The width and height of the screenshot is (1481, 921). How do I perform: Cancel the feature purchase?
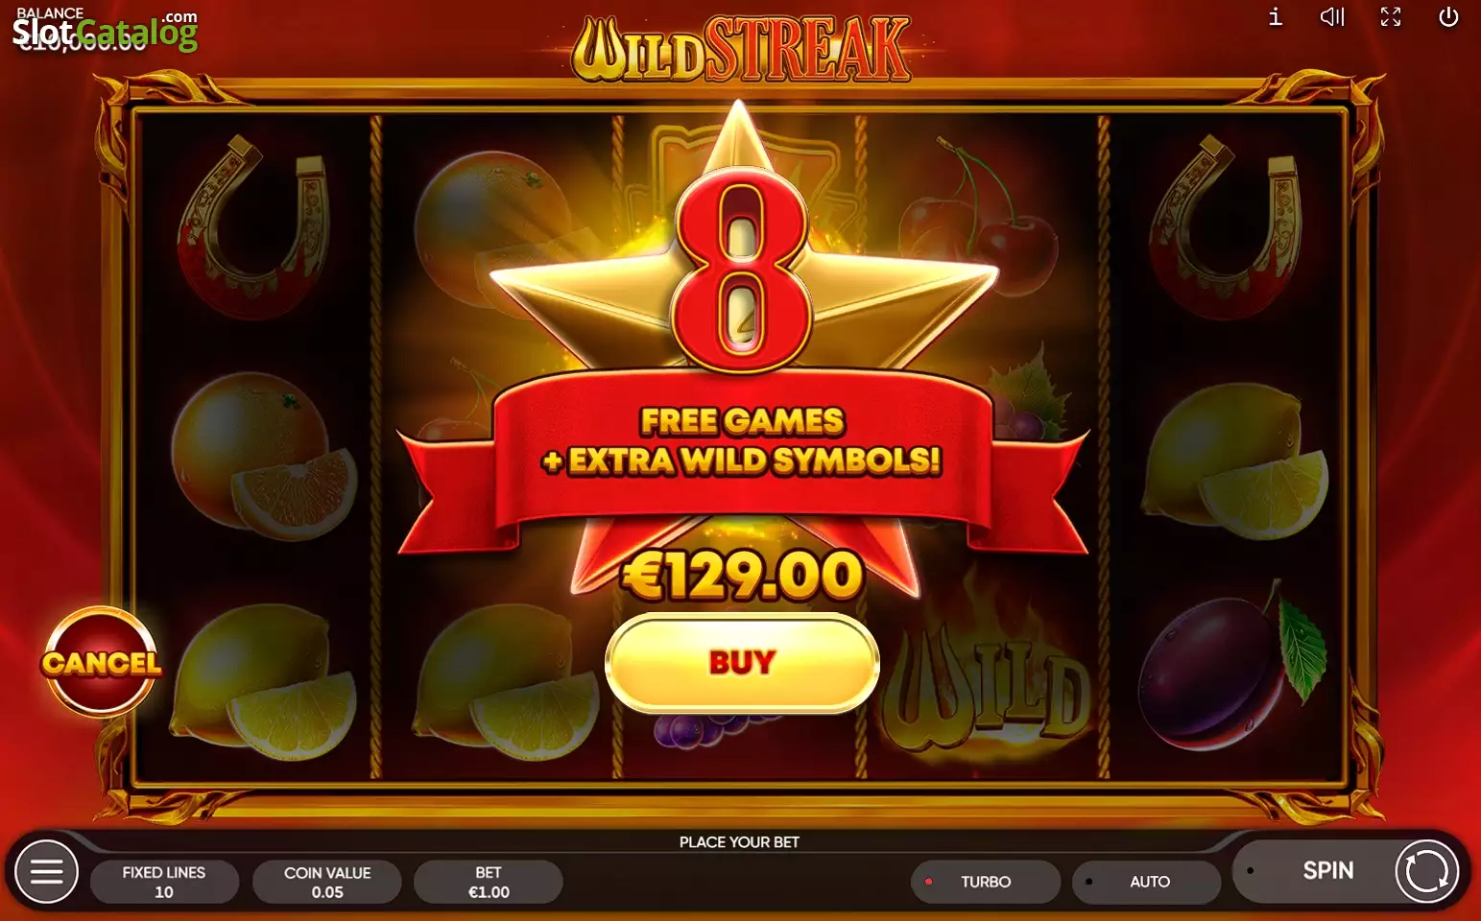click(101, 662)
